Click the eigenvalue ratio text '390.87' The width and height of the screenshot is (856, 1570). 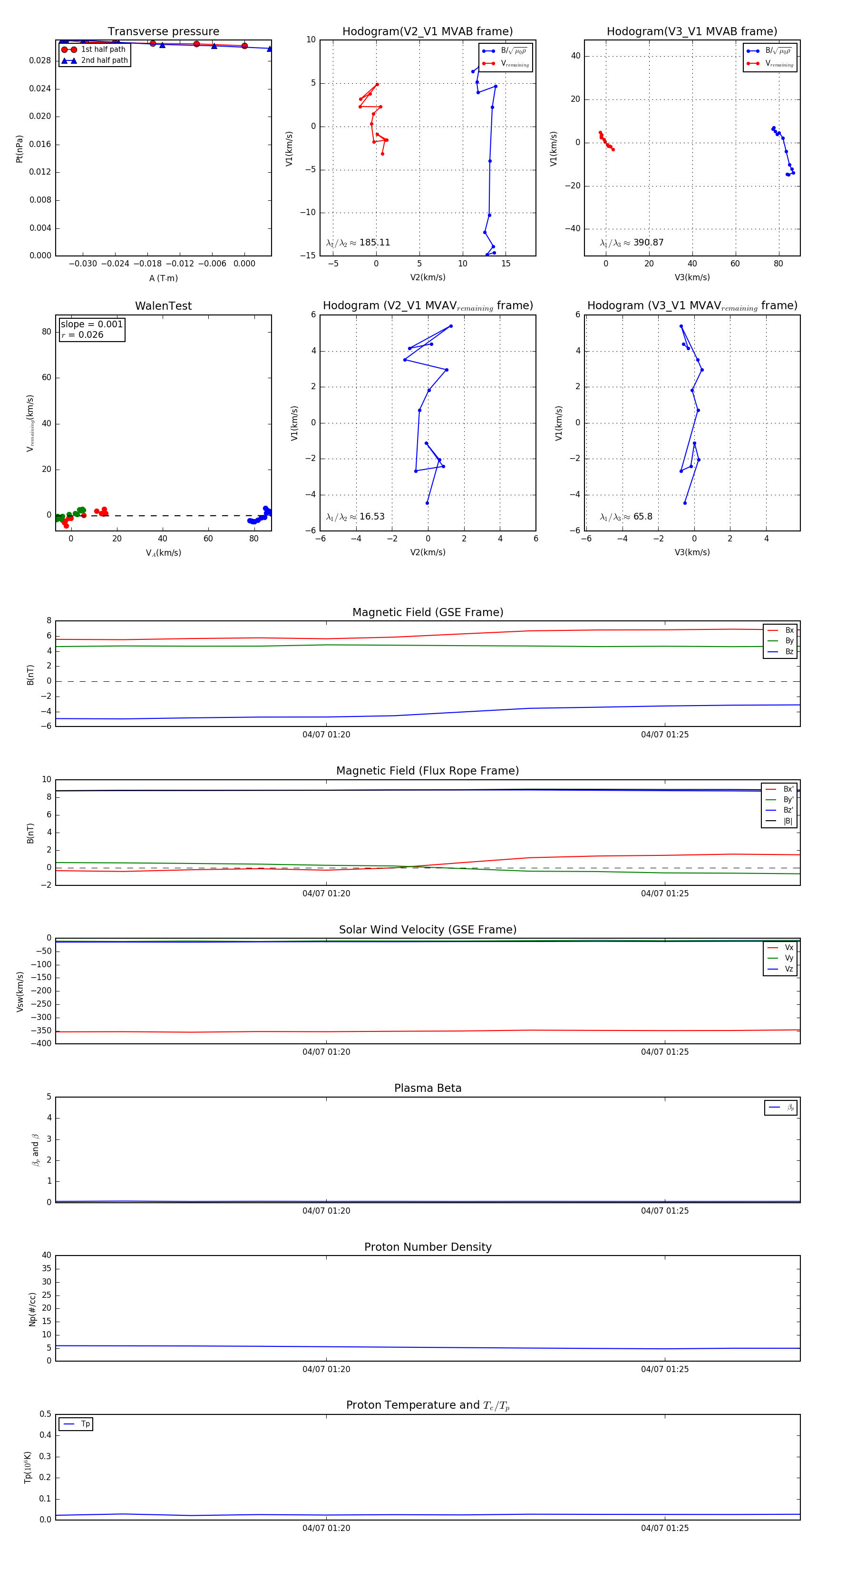[x=648, y=243]
